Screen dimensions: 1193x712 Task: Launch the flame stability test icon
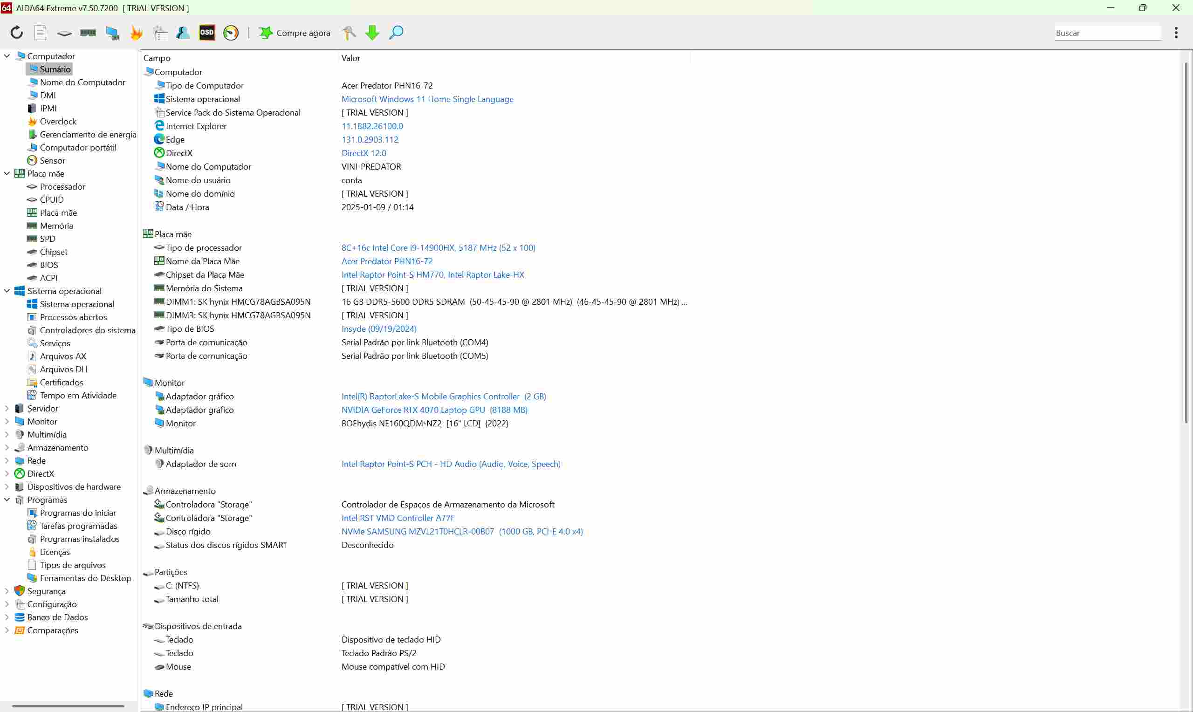tap(136, 33)
